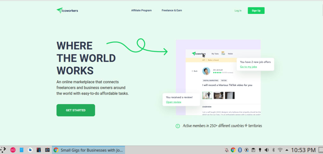Open the pink circular taskbar app icon
Viewport: 323px width, 154px height.
coord(13,150)
